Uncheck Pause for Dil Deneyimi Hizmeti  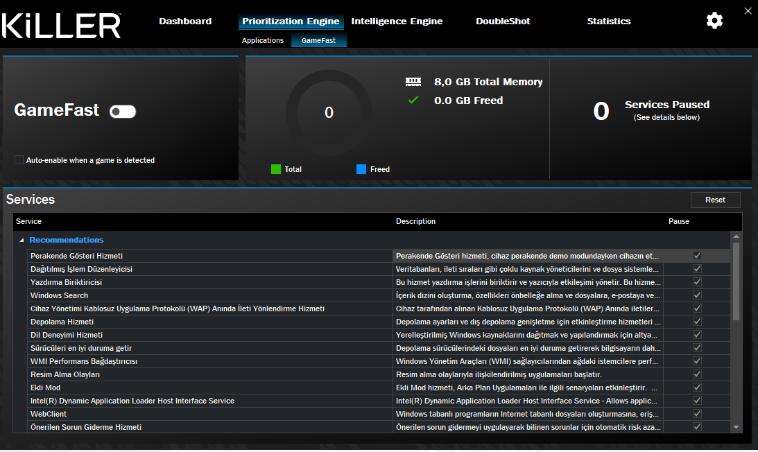(x=697, y=335)
